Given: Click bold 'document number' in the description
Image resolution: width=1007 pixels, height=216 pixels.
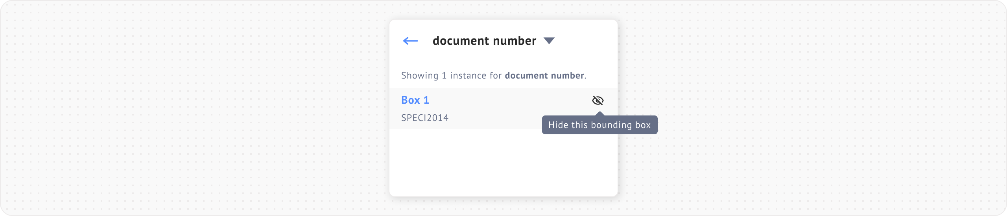Looking at the screenshot, I should click(x=544, y=75).
